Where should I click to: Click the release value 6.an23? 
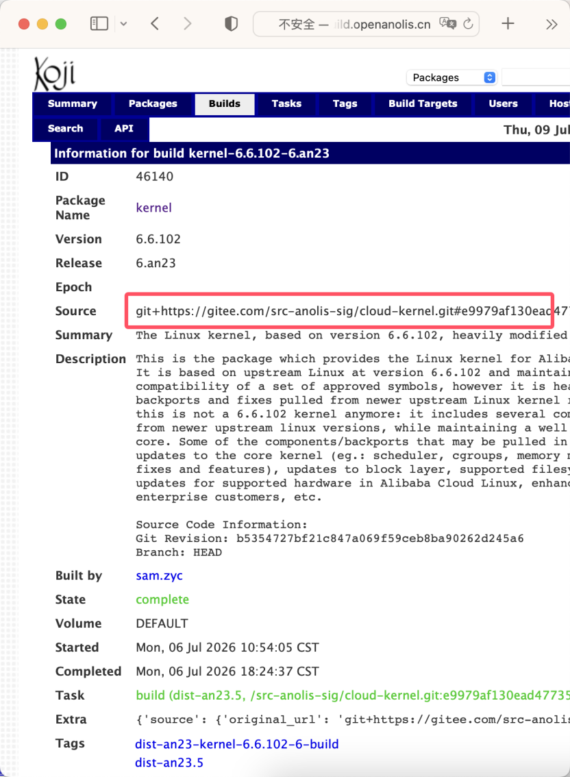(156, 262)
